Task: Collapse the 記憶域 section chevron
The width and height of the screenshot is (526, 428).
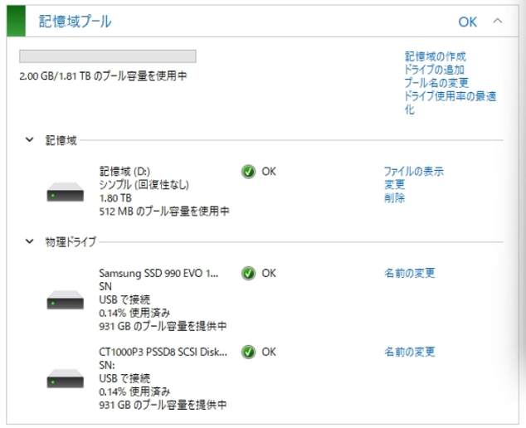Action: [30, 139]
